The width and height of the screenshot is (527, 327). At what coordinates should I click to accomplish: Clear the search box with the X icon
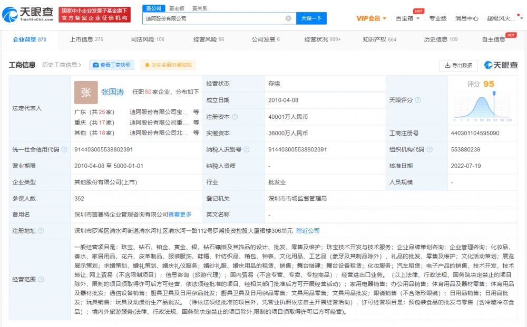288,18
